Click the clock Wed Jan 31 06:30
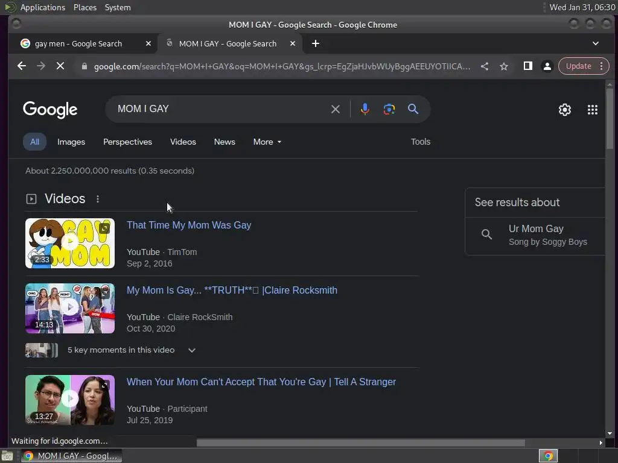 pyautogui.click(x=582, y=7)
